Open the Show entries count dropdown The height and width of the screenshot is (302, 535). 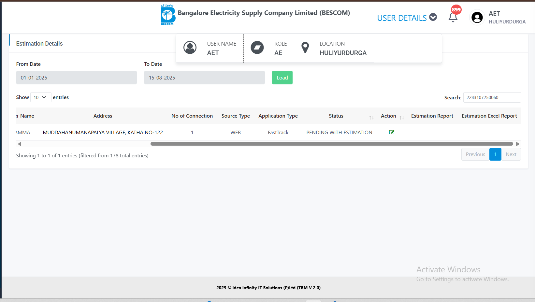40,97
